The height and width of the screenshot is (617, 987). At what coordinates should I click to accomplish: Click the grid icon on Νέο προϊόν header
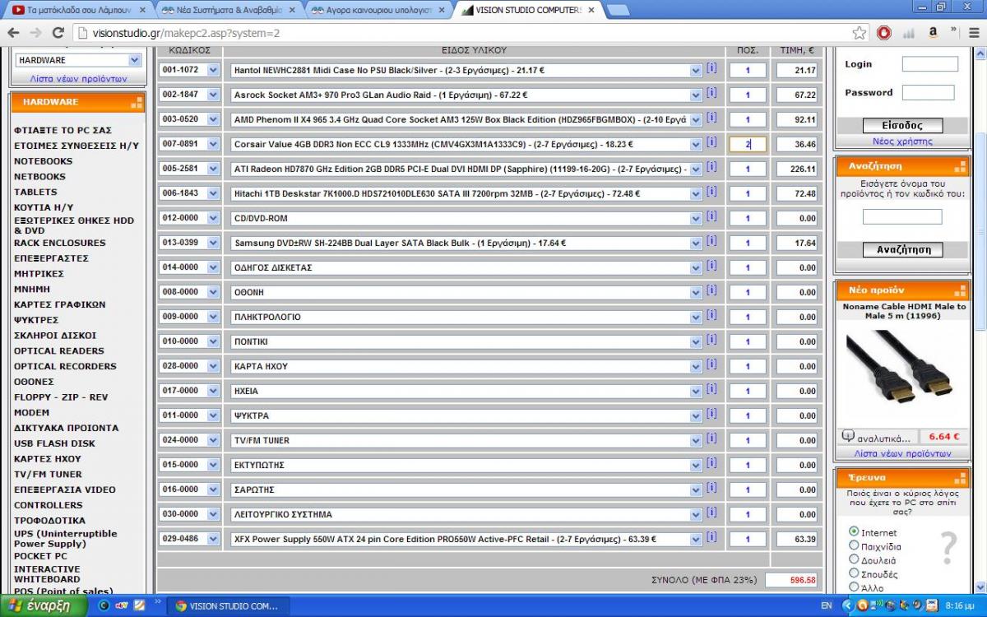pyautogui.click(x=961, y=290)
